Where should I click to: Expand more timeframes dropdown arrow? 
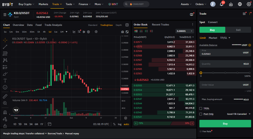(x=67, y=32)
